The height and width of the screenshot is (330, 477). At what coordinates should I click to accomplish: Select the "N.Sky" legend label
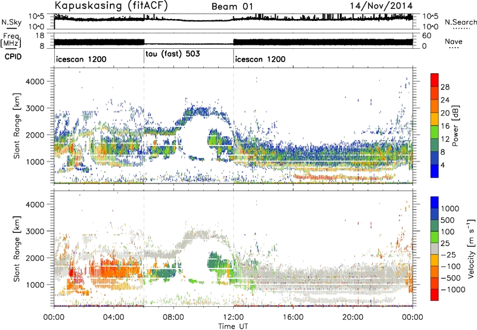(11, 22)
